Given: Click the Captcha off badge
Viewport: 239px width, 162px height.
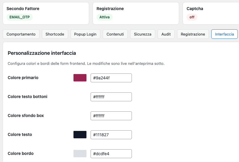Looking at the screenshot, I should 192,17.
